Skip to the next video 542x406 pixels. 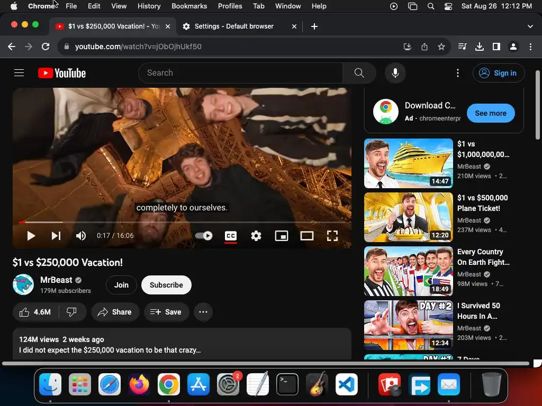[56, 236]
